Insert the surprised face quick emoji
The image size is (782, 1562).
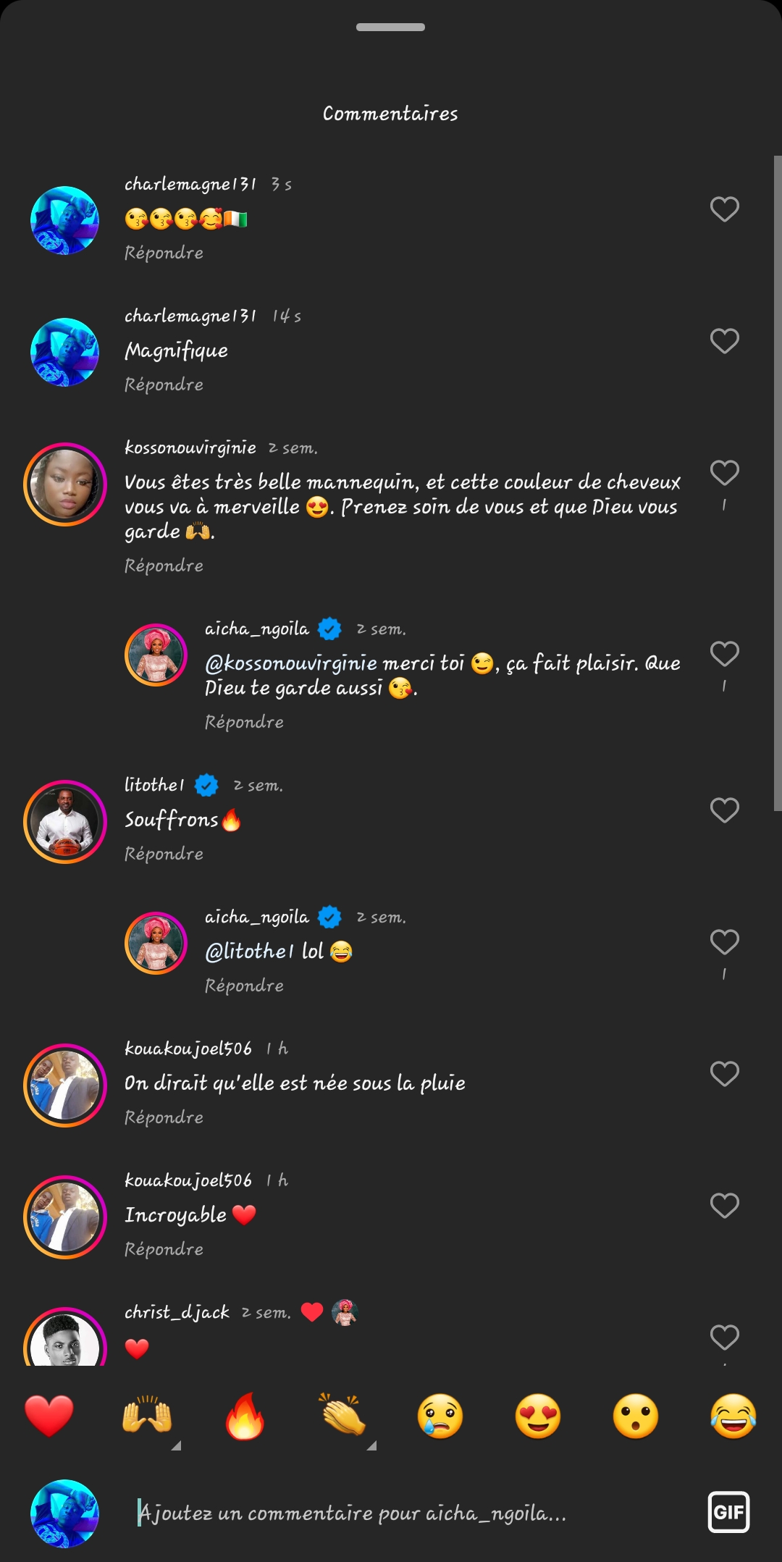coord(636,1415)
